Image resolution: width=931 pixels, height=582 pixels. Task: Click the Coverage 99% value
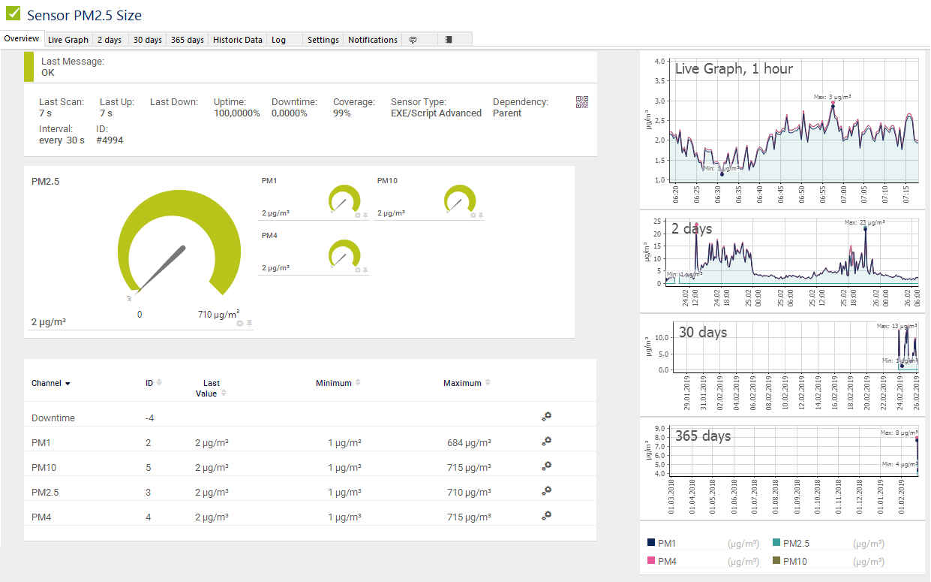point(341,113)
